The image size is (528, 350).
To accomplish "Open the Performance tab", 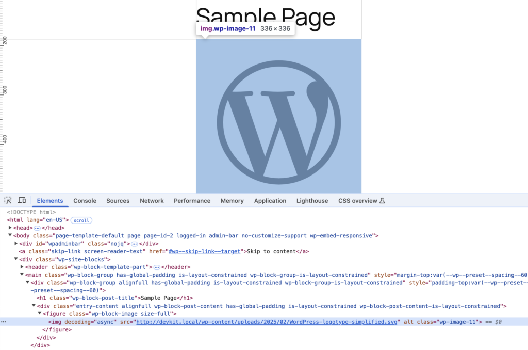I will [192, 201].
